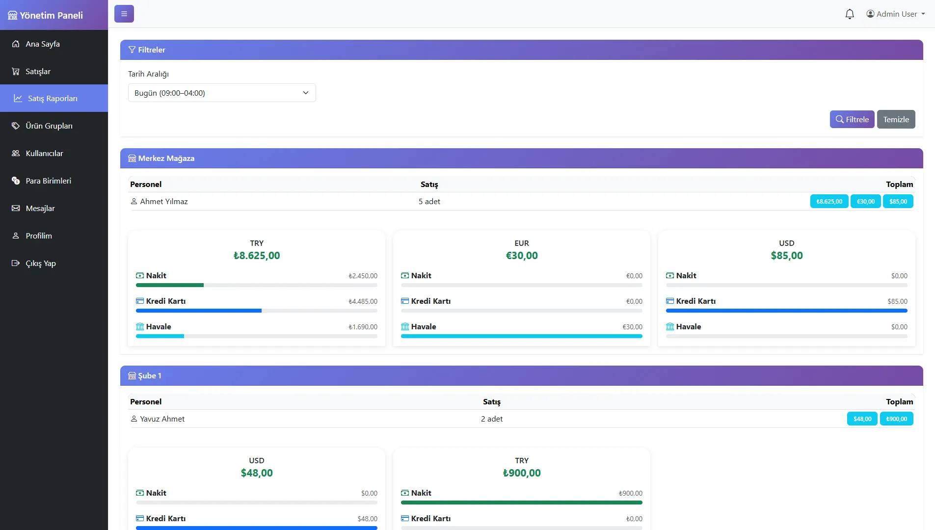935x530 pixels.
Task: Select Satış Raporları in sidebar
Action: click(54, 98)
